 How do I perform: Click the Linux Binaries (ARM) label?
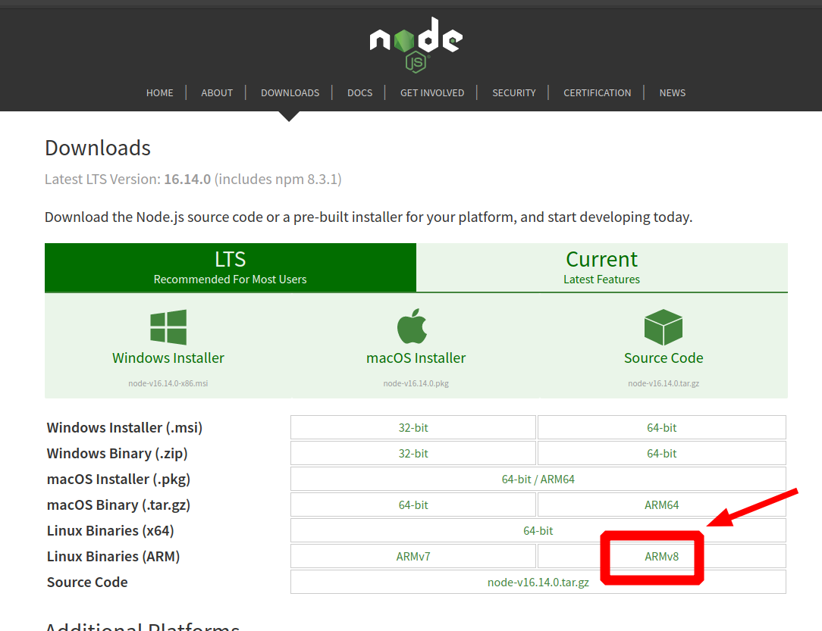point(113,556)
